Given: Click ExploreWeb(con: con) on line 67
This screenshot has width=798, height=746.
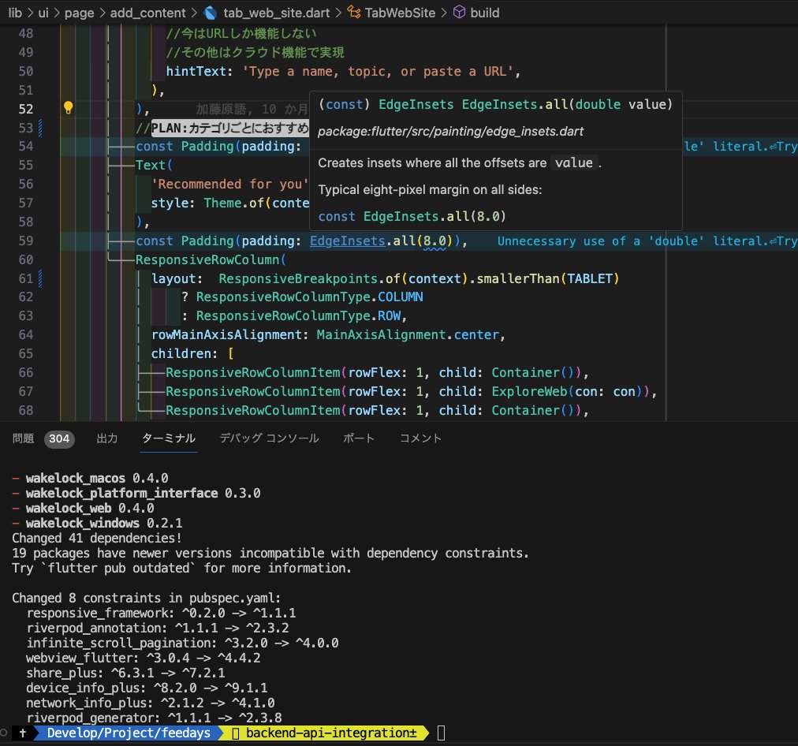Looking at the screenshot, I should (x=569, y=391).
